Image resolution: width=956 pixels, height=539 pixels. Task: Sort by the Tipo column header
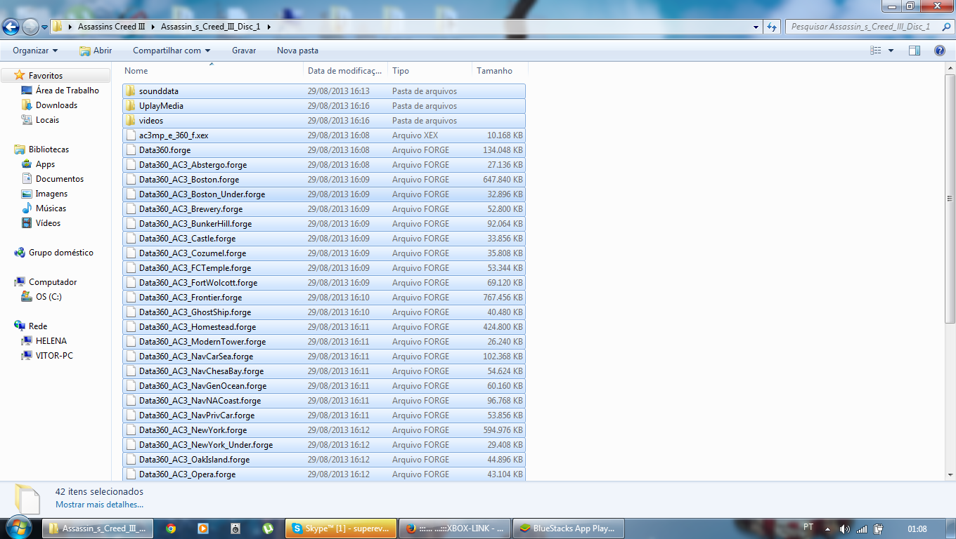click(x=430, y=71)
